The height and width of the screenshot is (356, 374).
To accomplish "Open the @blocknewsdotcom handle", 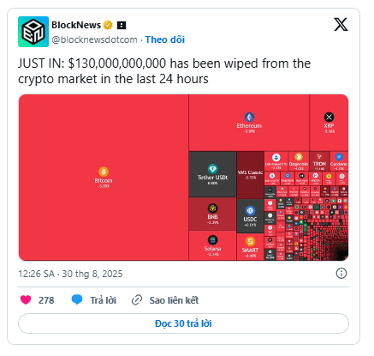I will point(94,39).
